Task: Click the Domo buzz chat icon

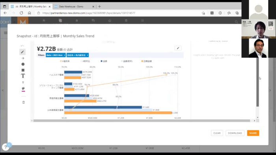Action: [93, 20]
